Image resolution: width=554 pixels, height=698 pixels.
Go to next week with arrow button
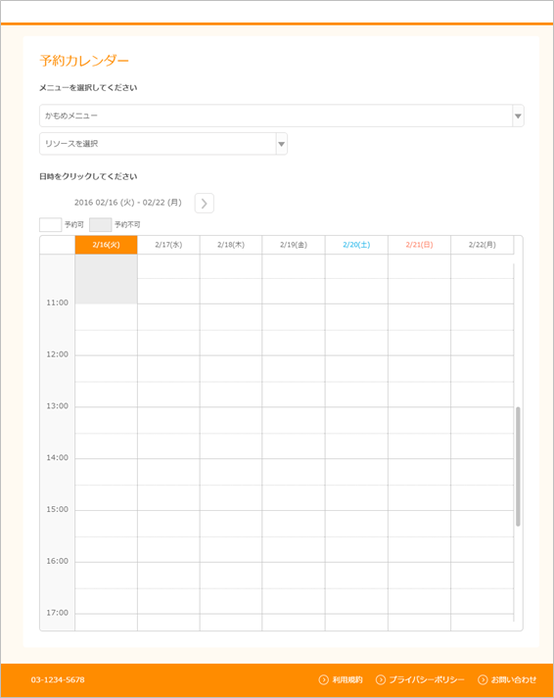coord(205,203)
